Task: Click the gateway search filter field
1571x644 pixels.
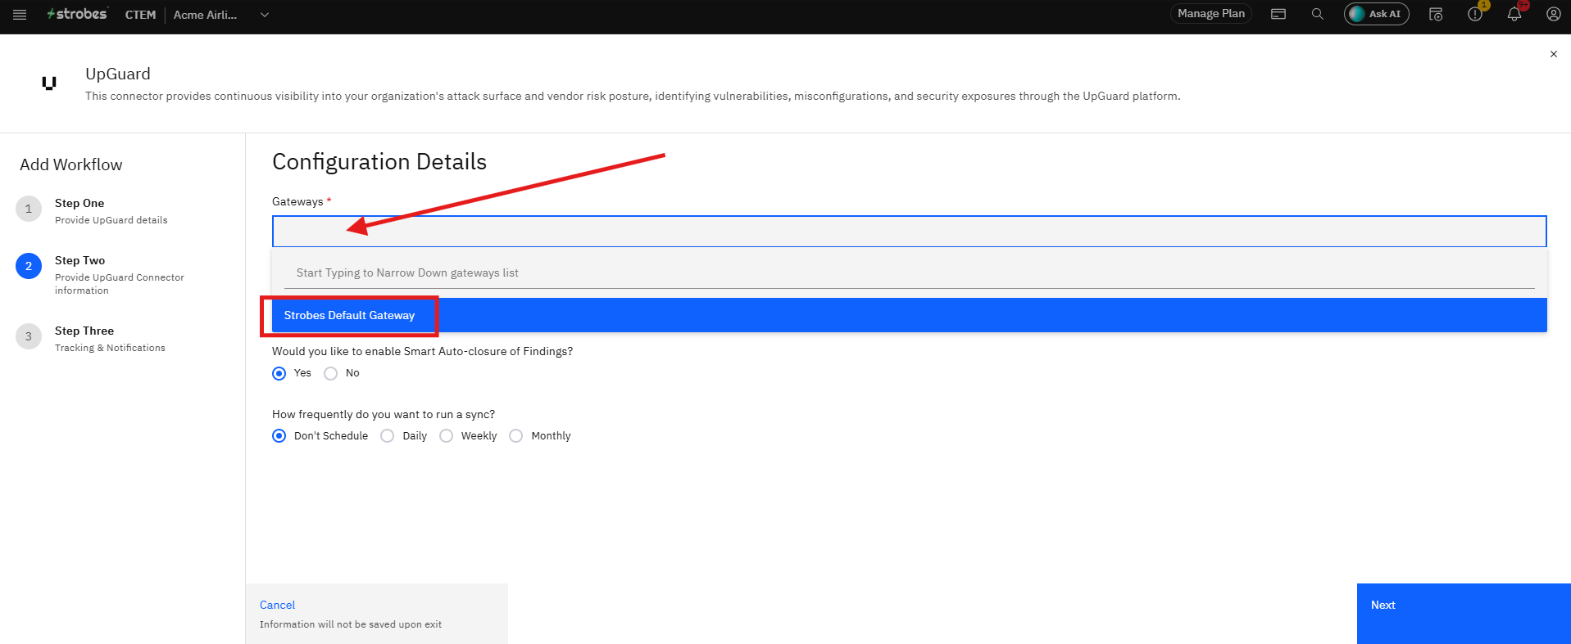Action: point(910,273)
